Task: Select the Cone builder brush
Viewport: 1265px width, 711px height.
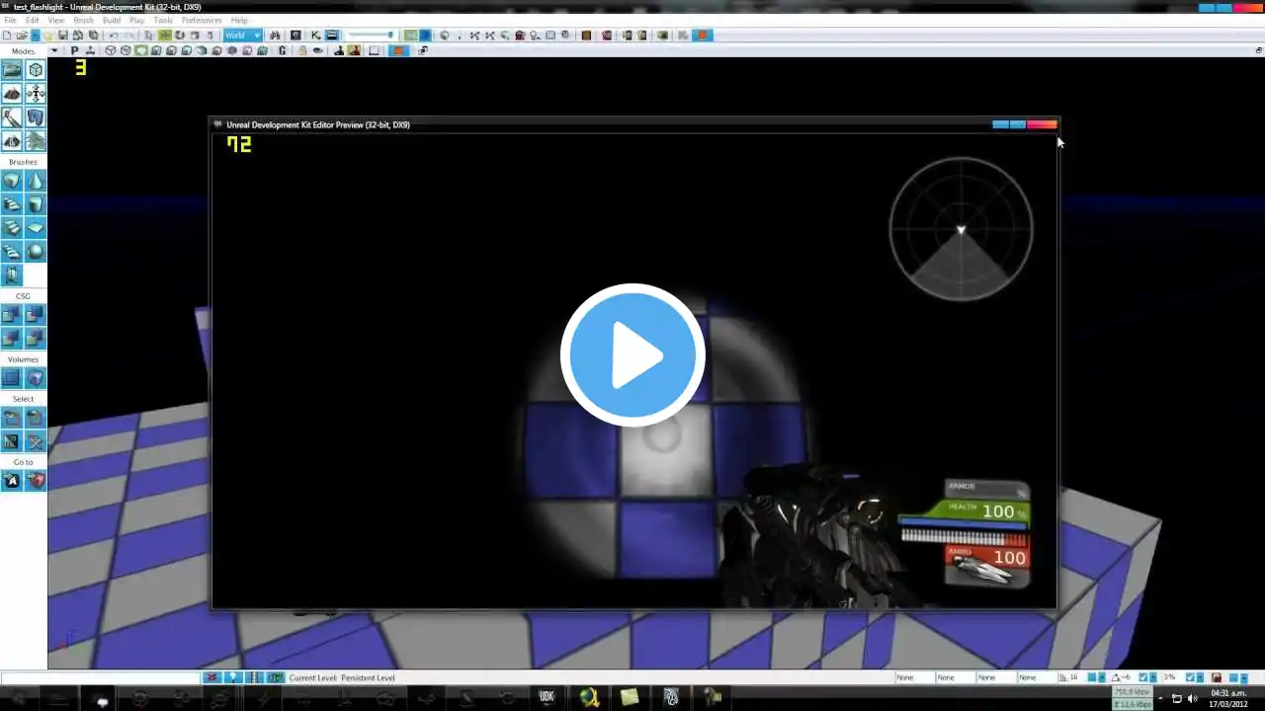Action: [x=36, y=181]
